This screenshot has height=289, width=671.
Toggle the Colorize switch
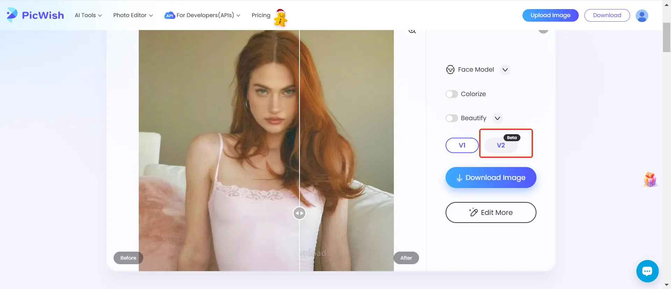pyautogui.click(x=452, y=94)
